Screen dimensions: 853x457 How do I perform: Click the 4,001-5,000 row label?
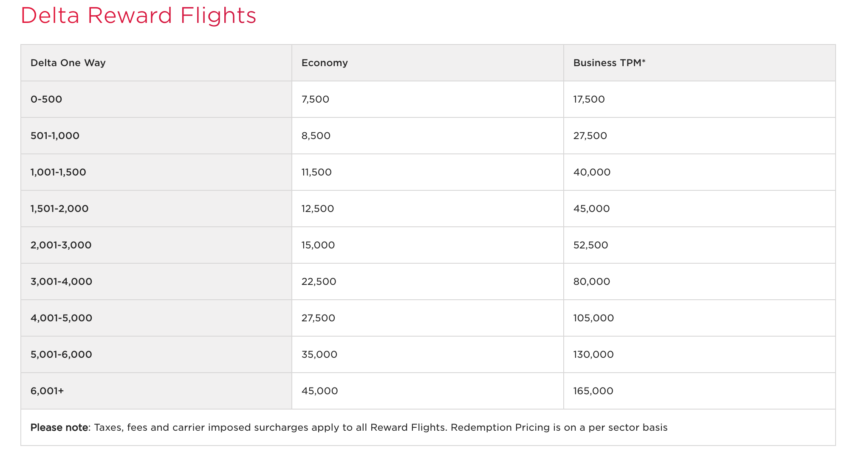(x=61, y=318)
